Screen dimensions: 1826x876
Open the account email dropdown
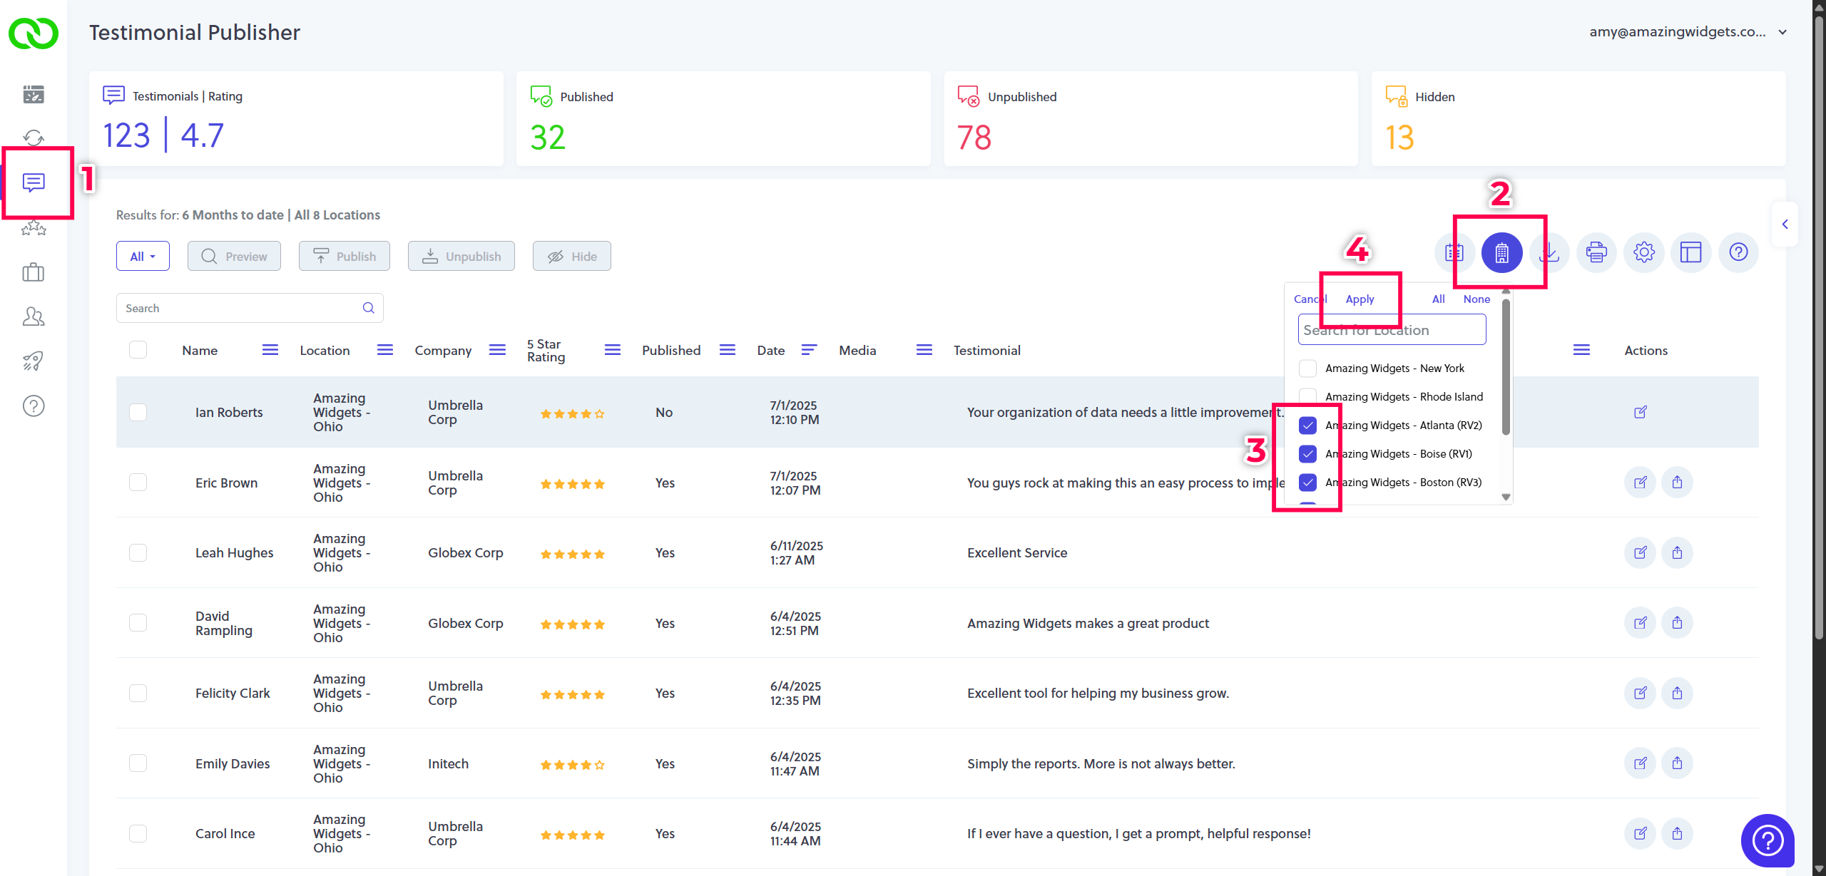(1782, 32)
